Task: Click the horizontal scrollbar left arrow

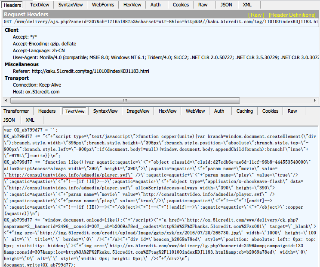Action: [6, 100]
